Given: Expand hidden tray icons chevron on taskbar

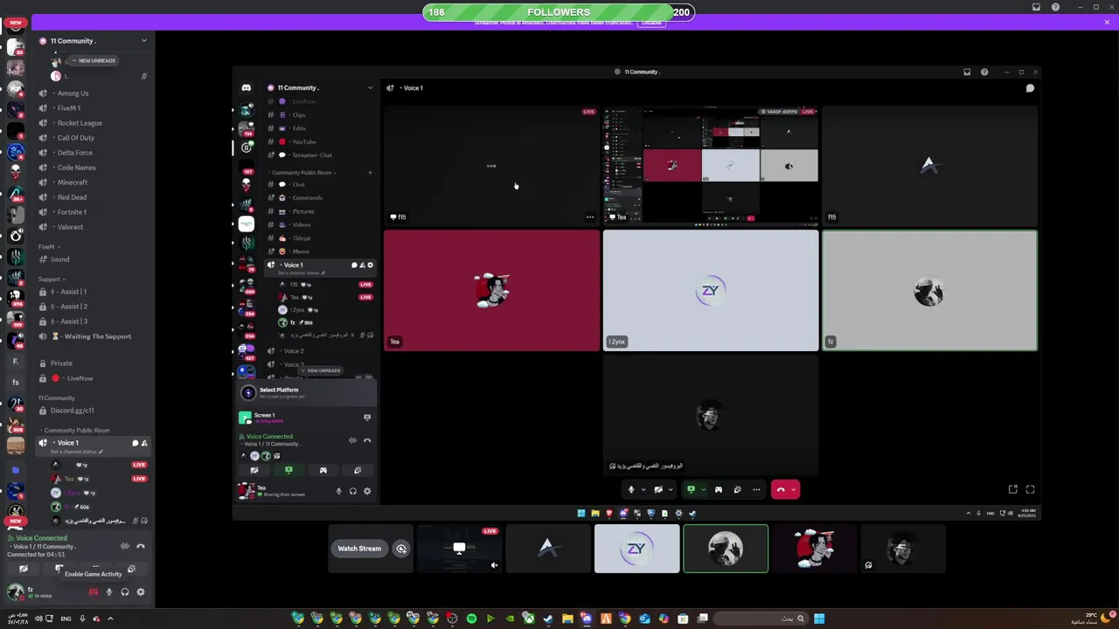Looking at the screenshot, I should pyautogui.click(x=110, y=619).
